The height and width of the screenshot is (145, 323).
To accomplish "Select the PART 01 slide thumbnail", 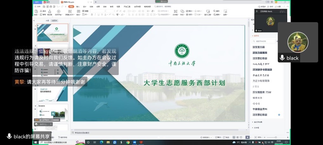I will click(x=53, y=93).
